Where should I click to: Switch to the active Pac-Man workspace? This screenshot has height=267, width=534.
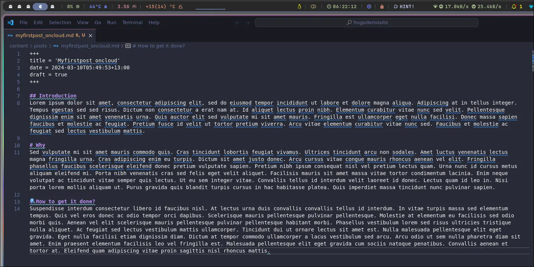[40, 6]
